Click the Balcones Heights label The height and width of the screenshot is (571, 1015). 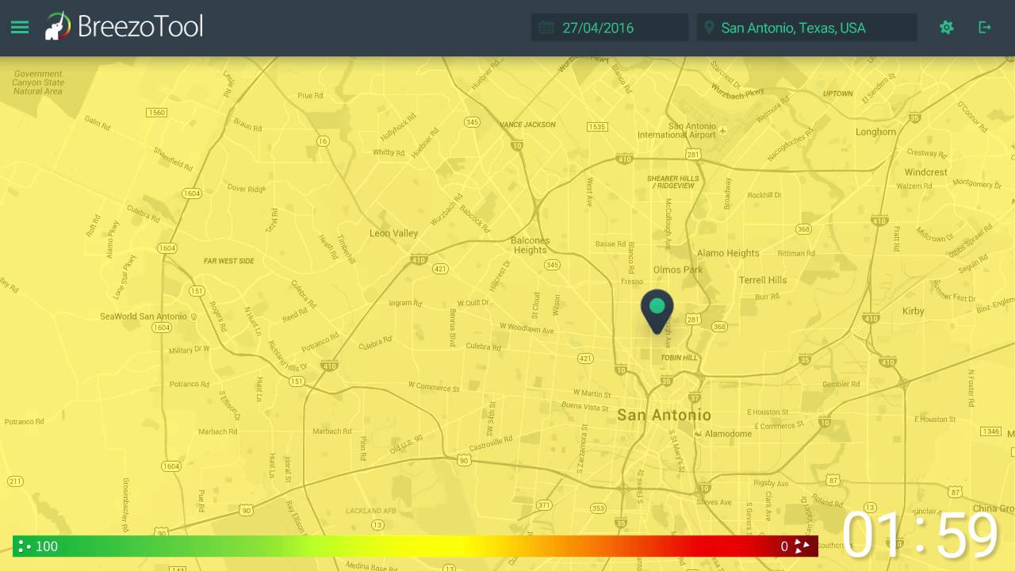[530, 245]
